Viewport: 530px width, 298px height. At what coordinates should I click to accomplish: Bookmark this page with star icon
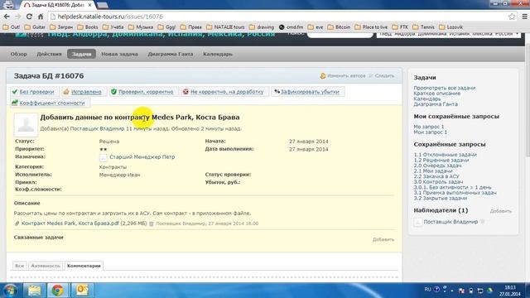(512, 17)
